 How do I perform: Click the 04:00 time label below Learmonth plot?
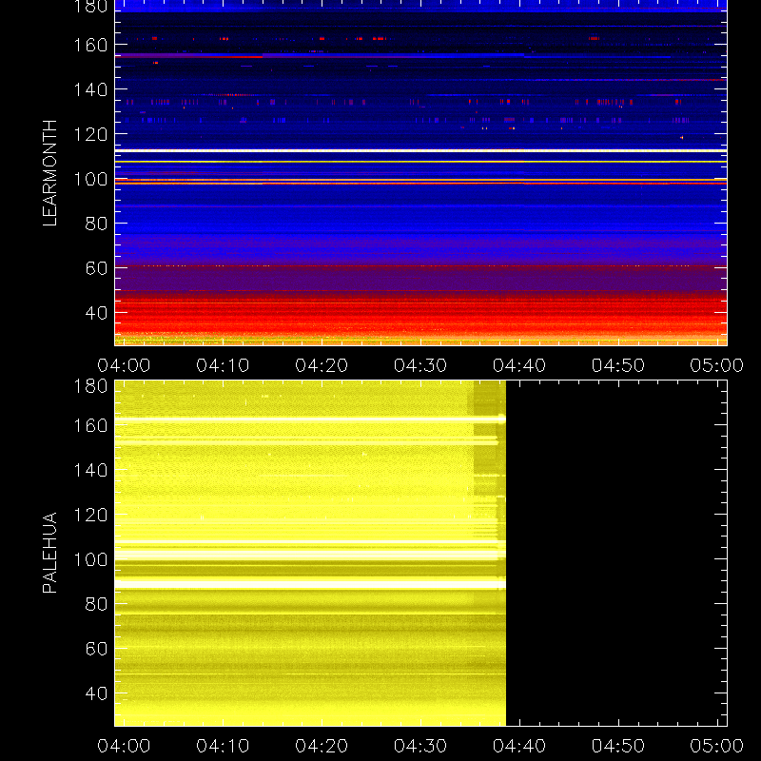coord(124,365)
